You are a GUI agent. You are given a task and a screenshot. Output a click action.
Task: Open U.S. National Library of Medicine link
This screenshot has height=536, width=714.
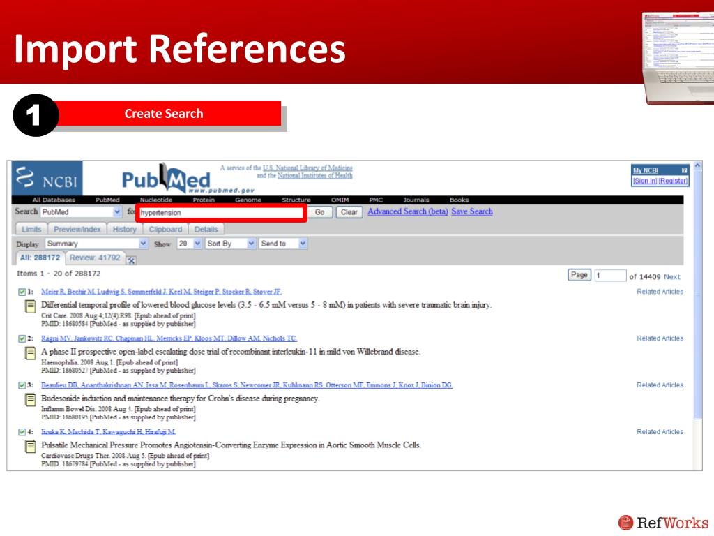pos(307,167)
